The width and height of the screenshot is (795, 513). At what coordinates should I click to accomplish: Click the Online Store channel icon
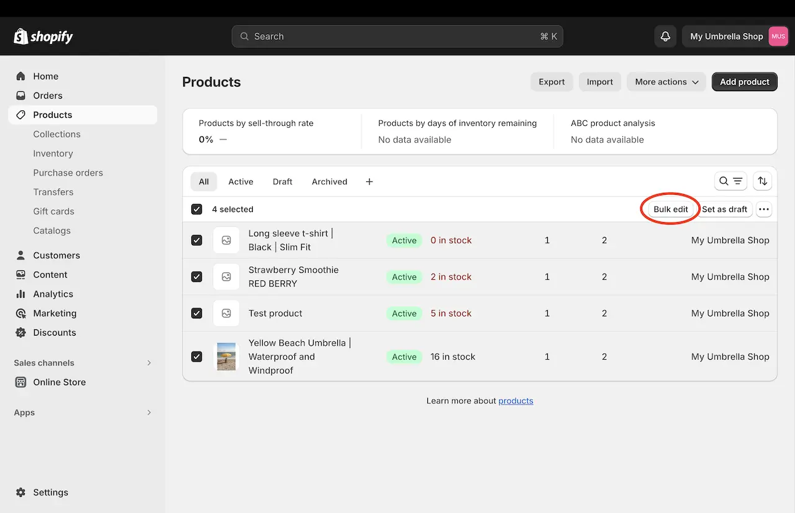21,382
